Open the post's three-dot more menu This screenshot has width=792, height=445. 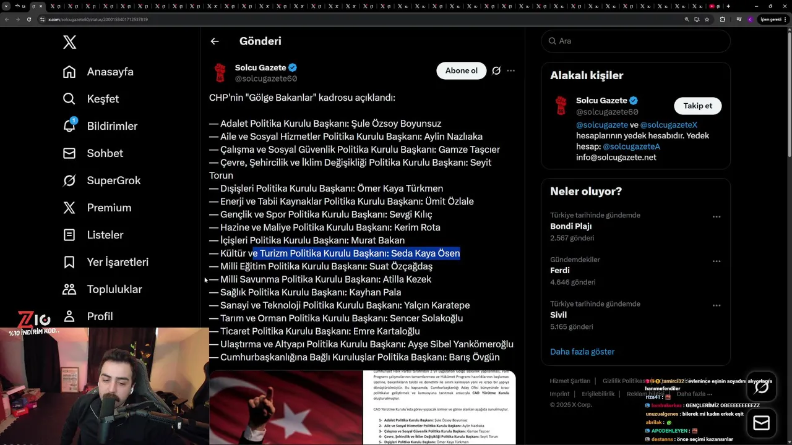(510, 70)
